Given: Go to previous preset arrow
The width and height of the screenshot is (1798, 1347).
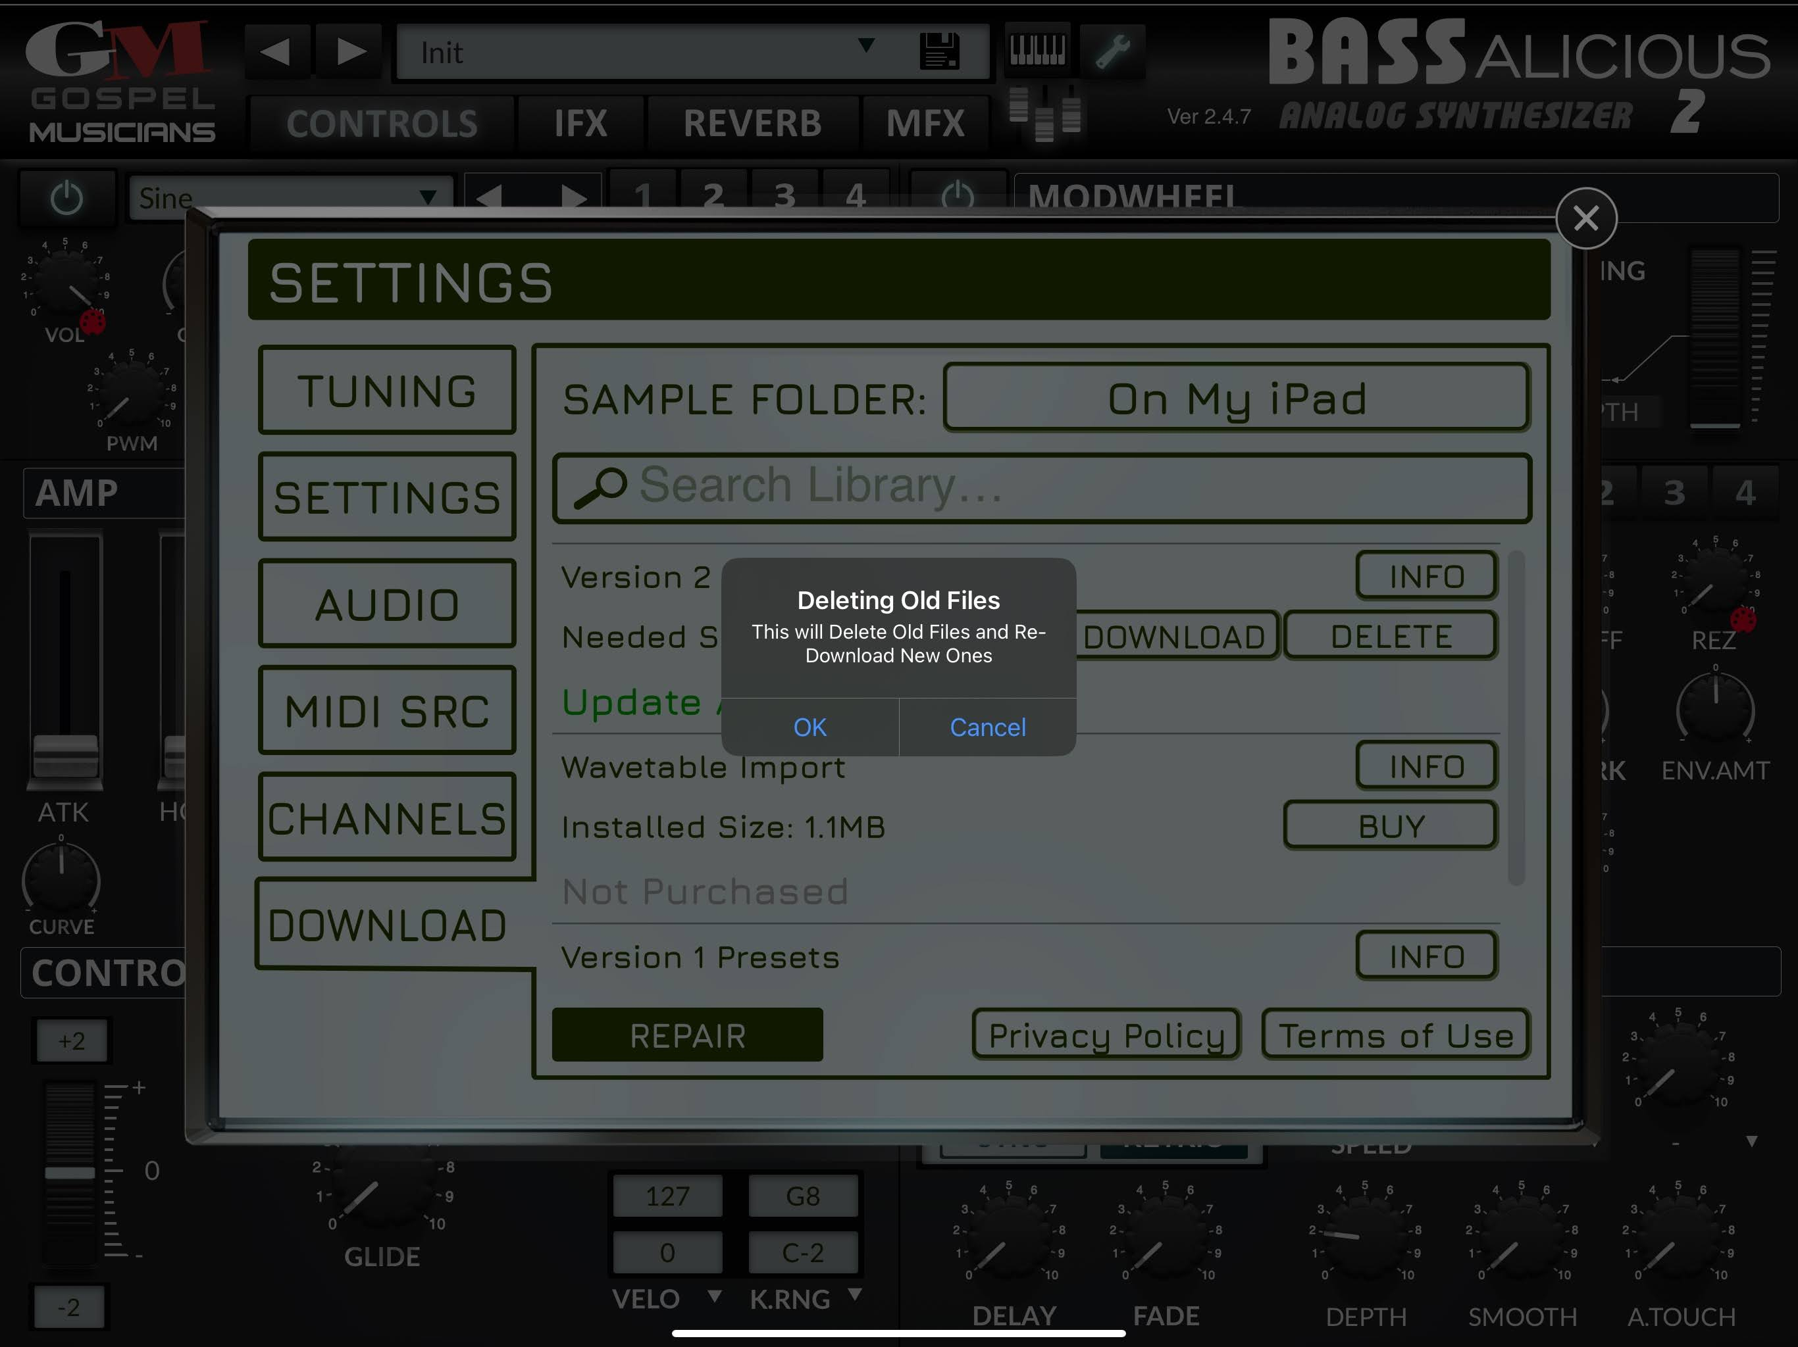Looking at the screenshot, I should coord(276,51).
